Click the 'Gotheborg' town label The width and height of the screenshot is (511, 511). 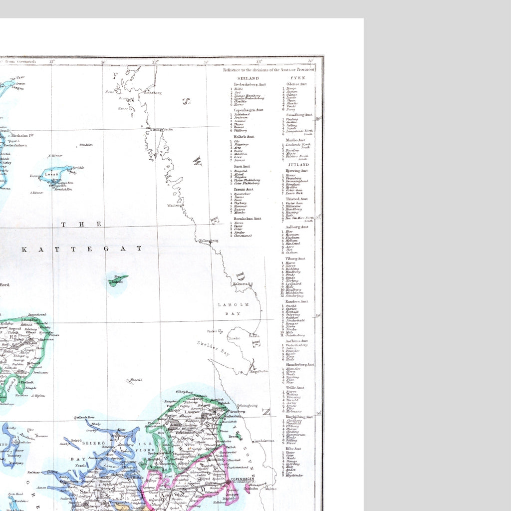(153, 93)
